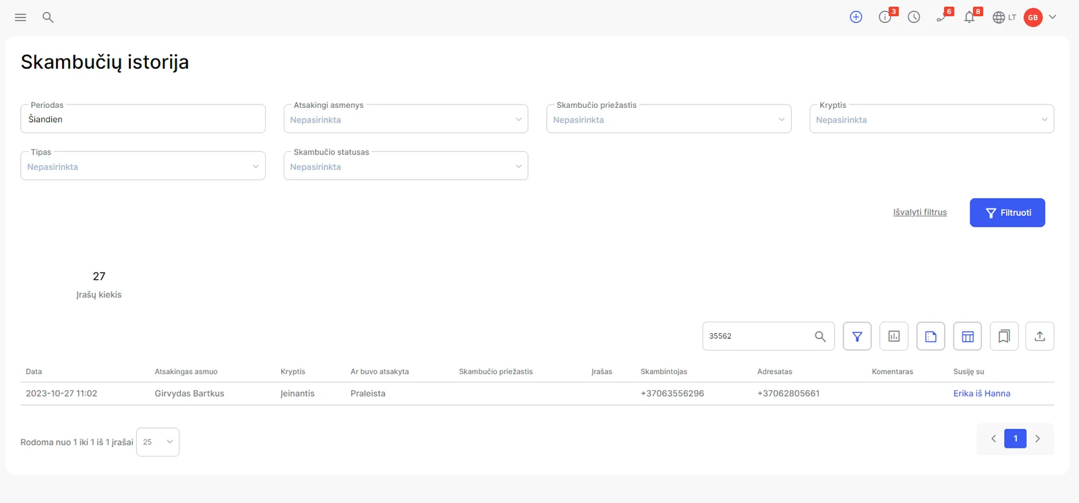Open the hamburger navigation menu
This screenshot has height=503, width=1079.
[20, 18]
